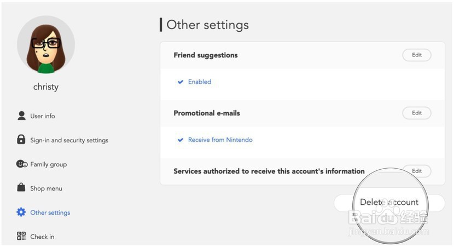The image size is (454, 247).
Task: Go to Family group page
Action: (48, 164)
